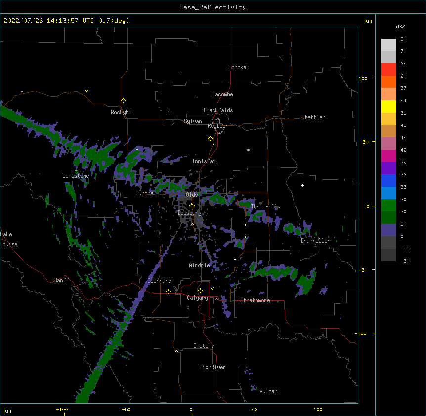The width and height of the screenshot is (426, 416).
Task: Click the green 30 dBZ legend swatch
Action: point(388,206)
